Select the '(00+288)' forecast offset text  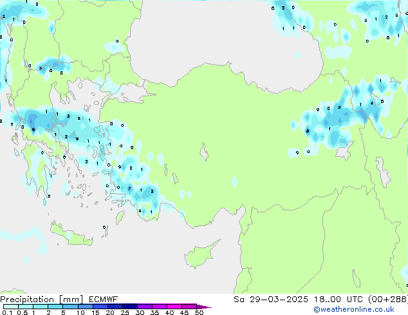coord(388,300)
